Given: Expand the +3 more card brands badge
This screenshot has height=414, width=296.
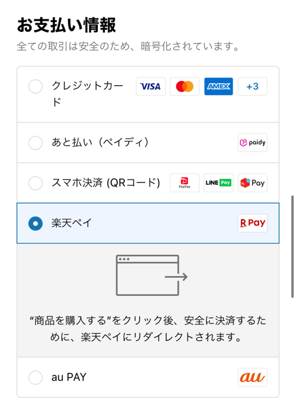Looking at the screenshot, I should [x=252, y=86].
